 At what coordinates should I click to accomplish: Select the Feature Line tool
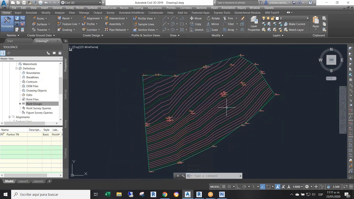pos(68,24)
